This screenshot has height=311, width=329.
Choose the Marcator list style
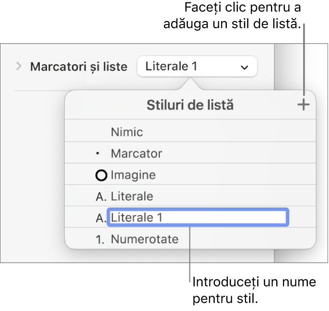(190, 153)
